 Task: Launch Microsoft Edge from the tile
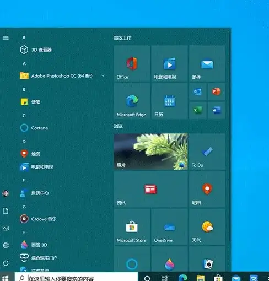[x=132, y=101]
